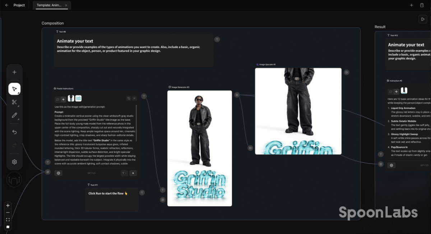
Task: Open the Image Generator #3 poster image
Action: tap(200, 148)
